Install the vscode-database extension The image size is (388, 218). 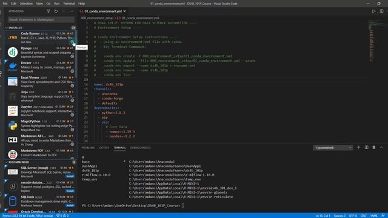(x=70, y=191)
